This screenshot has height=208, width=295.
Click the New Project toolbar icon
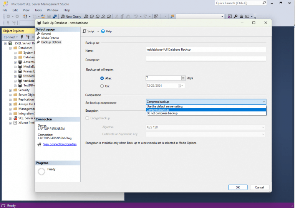[25, 17]
